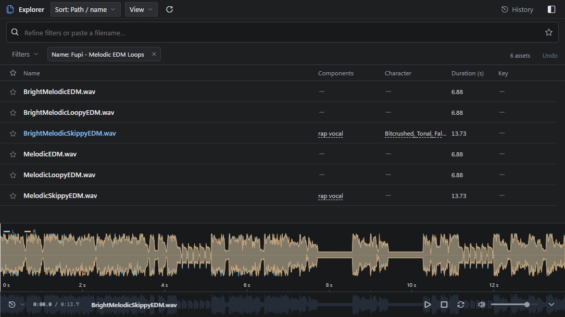Click the large waveform near 2 s
Screen dimensions: 565x317
(82, 255)
